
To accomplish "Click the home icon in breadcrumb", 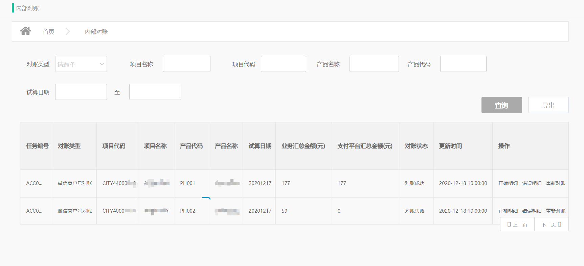I will click(25, 31).
